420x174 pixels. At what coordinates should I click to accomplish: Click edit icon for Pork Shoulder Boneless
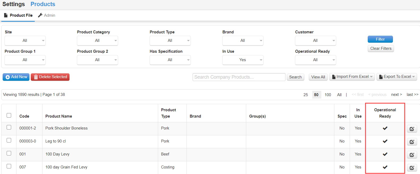(x=412, y=129)
